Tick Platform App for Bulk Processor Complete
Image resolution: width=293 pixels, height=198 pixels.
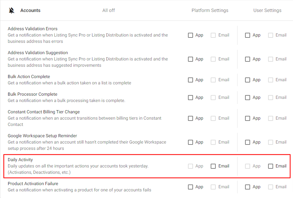[190, 98]
